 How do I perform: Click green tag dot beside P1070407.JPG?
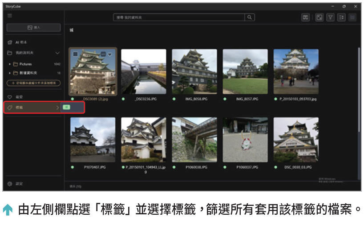[73, 167]
